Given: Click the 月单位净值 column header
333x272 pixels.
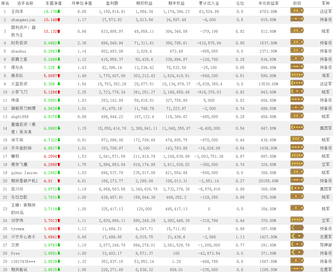Looking at the screenshot, I should pyautogui.click(x=82, y=3).
